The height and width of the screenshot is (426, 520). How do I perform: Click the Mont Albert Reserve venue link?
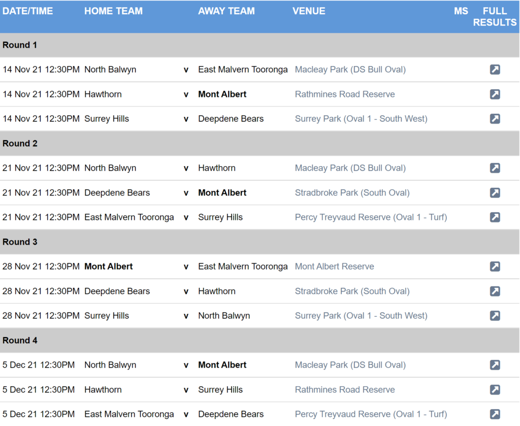click(x=334, y=267)
